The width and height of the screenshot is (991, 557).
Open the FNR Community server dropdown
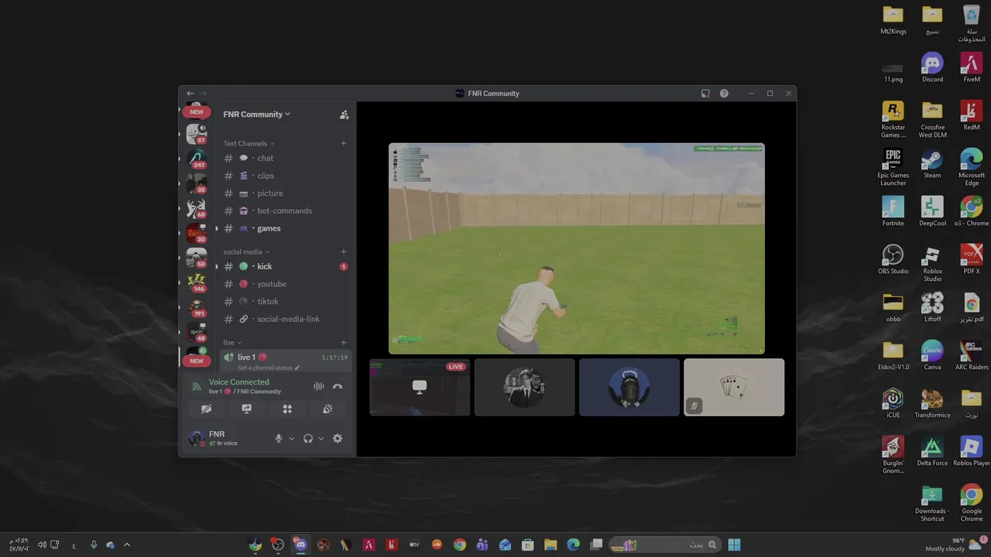point(257,114)
